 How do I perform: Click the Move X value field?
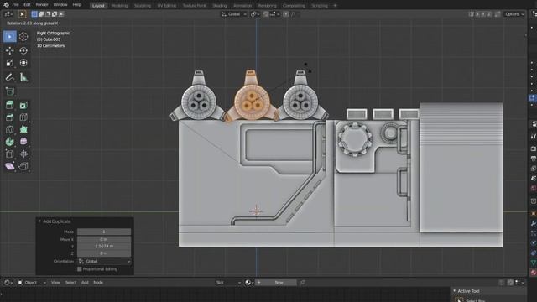pyautogui.click(x=104, y=239)
